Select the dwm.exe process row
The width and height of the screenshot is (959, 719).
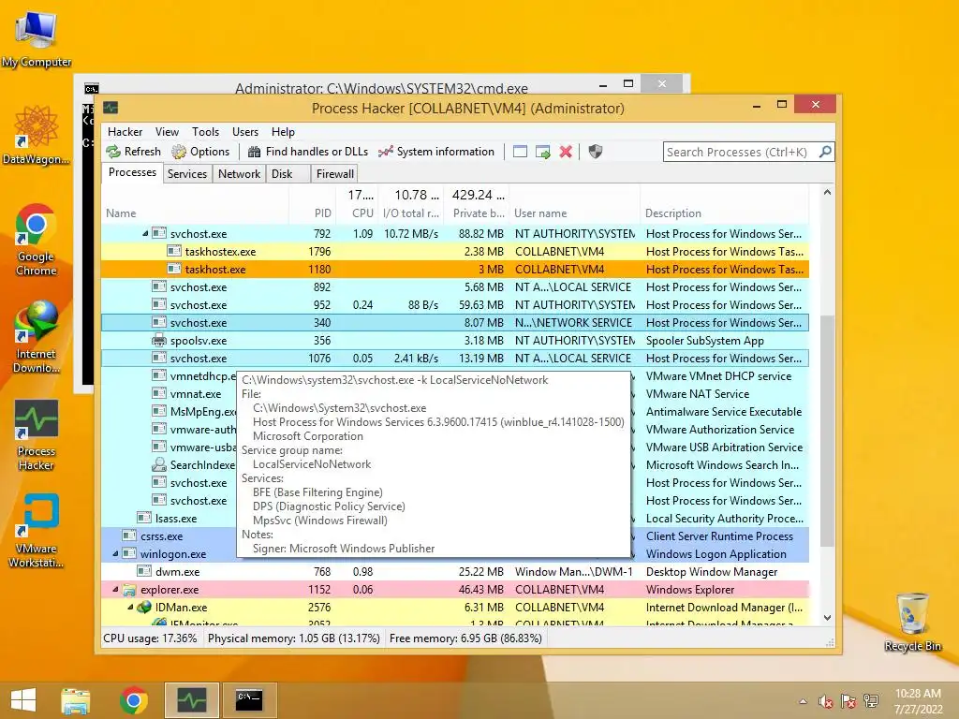coord(455,572)
